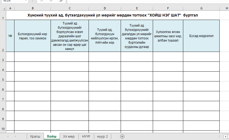The width and height of the screenshot is (229, 140).
Task: Click the formula bar Cancel X icon
Action: pyautogui.click(x=42, y=1)
